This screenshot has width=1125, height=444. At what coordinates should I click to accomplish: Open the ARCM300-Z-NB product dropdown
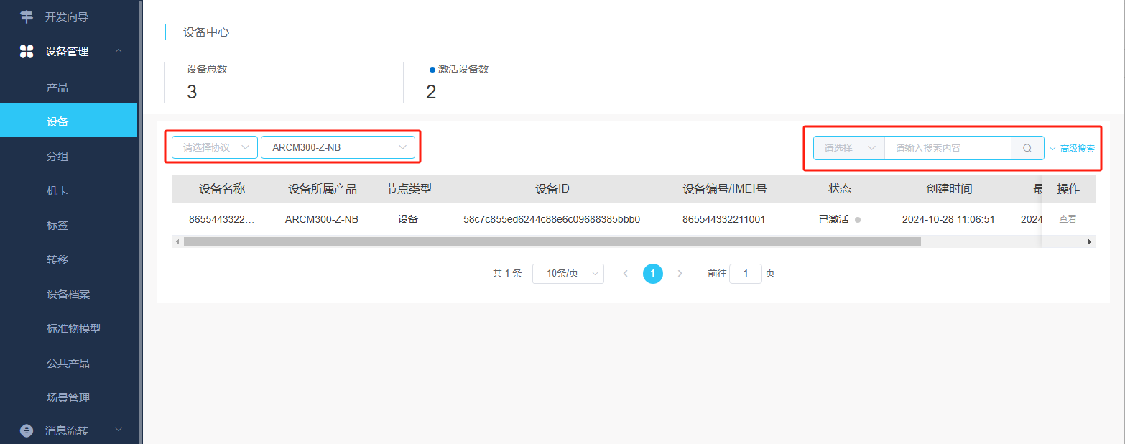338,147
